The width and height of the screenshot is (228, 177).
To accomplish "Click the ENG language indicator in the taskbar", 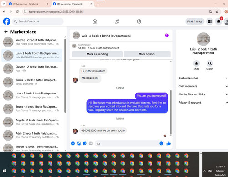I will (x=210, y=171).
